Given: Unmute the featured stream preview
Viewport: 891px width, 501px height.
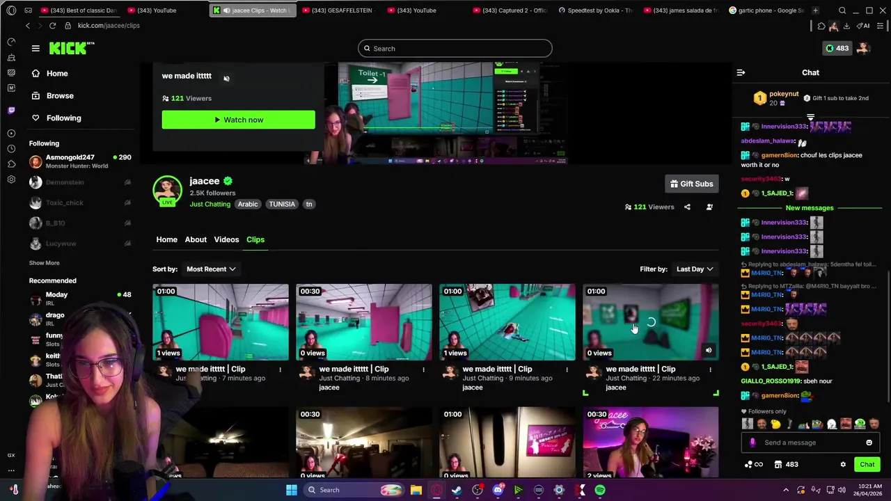Looking at the screenshot, I should click(x=226, y=79).
